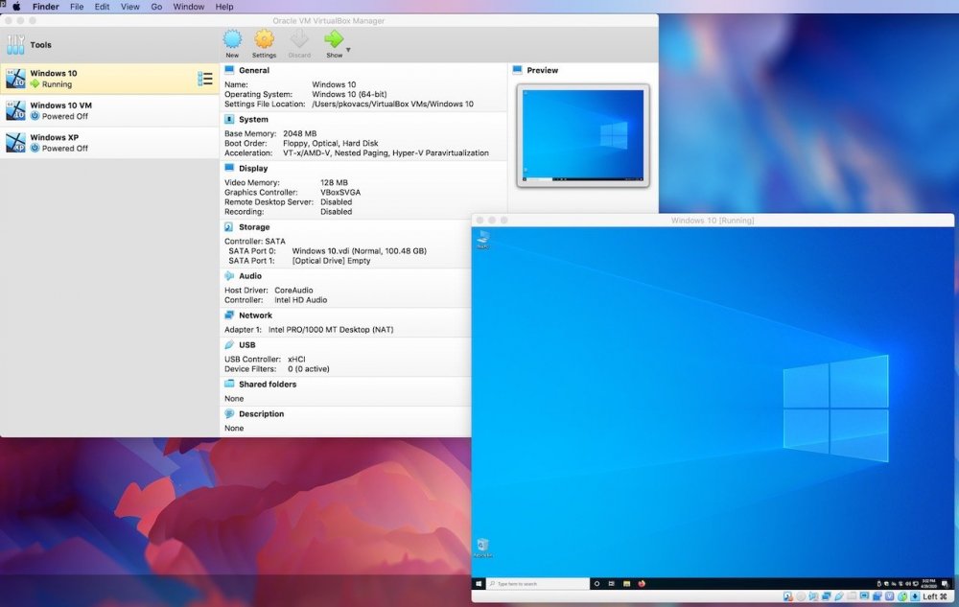Click the USB section icon
This screenshot has width=959, height=607.
[x=229, y=345]
